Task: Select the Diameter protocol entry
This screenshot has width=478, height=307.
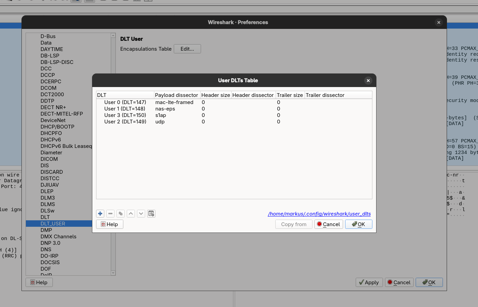Action: [x=51, y=152]
